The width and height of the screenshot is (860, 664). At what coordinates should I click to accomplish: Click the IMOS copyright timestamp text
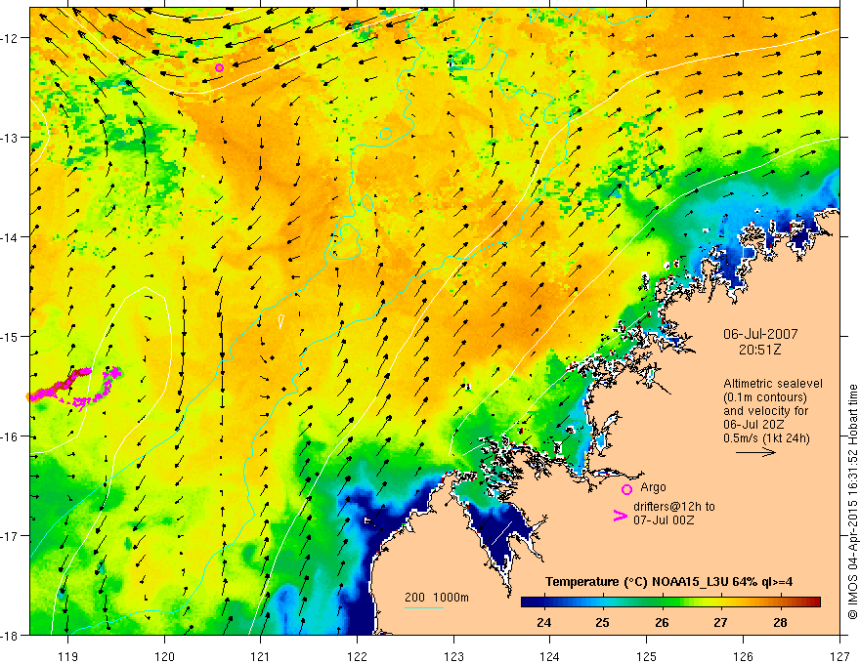(x=853, y=503)
